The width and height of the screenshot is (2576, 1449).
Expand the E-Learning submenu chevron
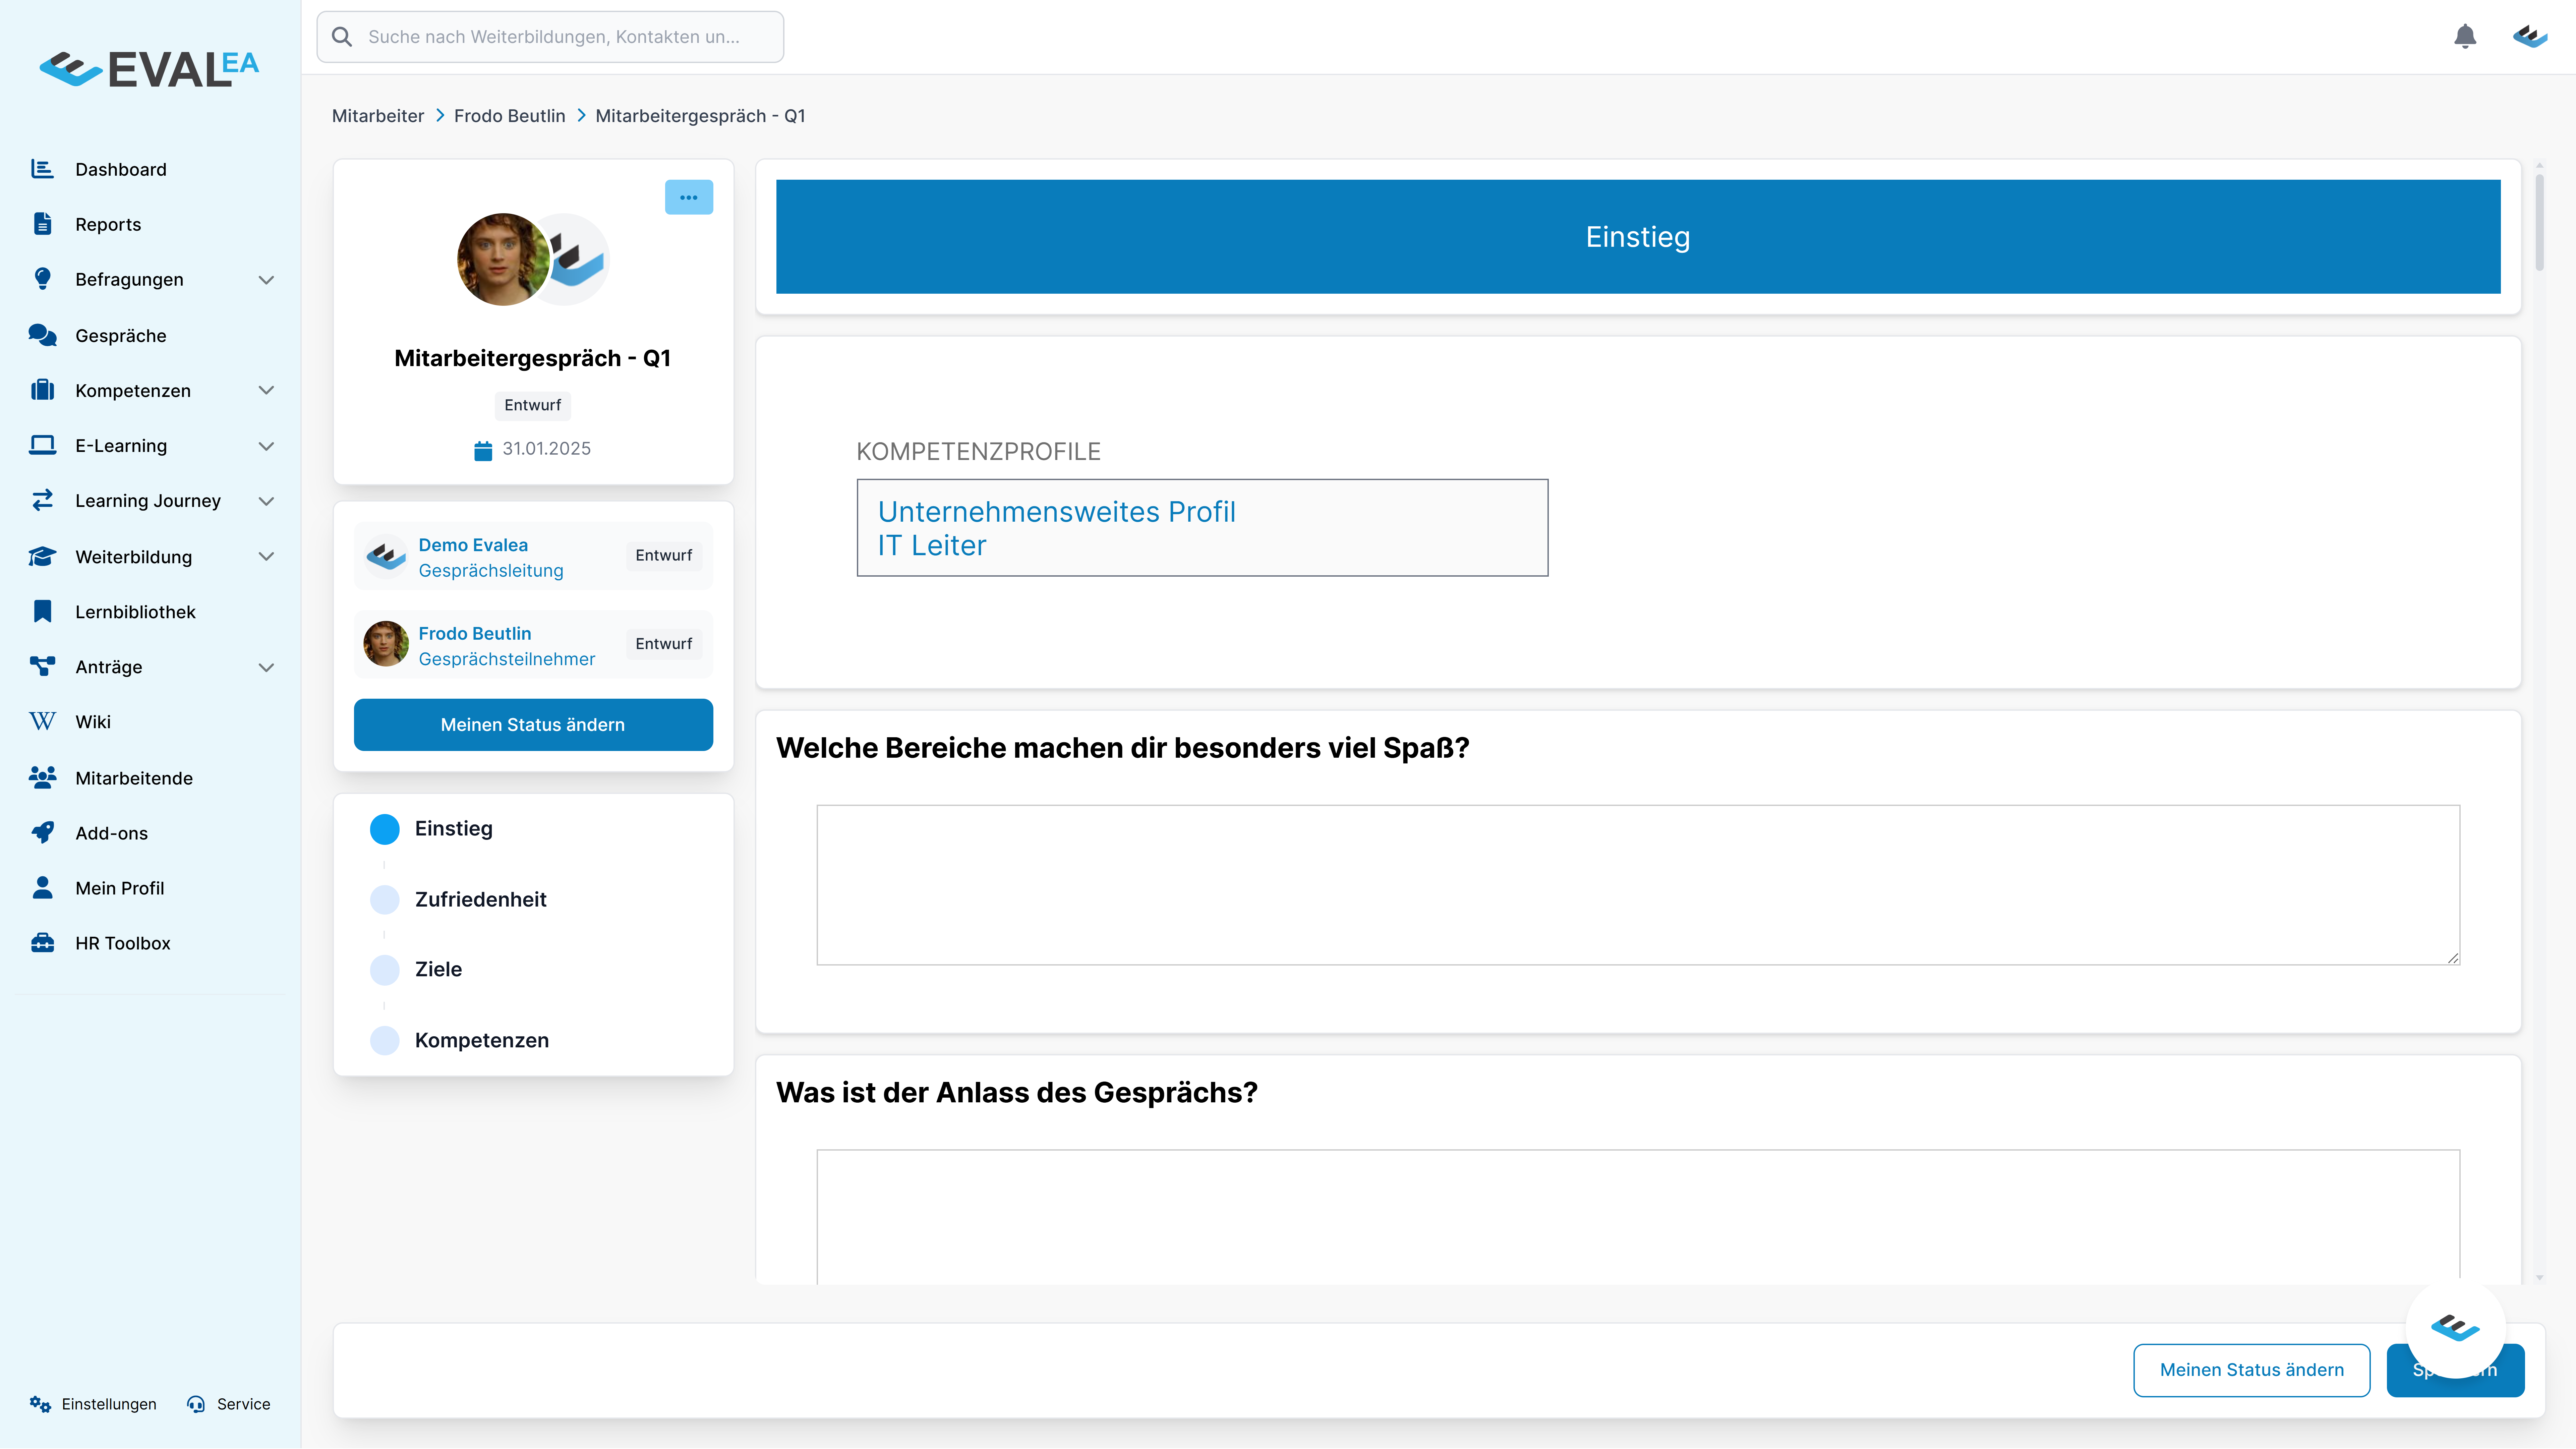click(x=266, y=446)
